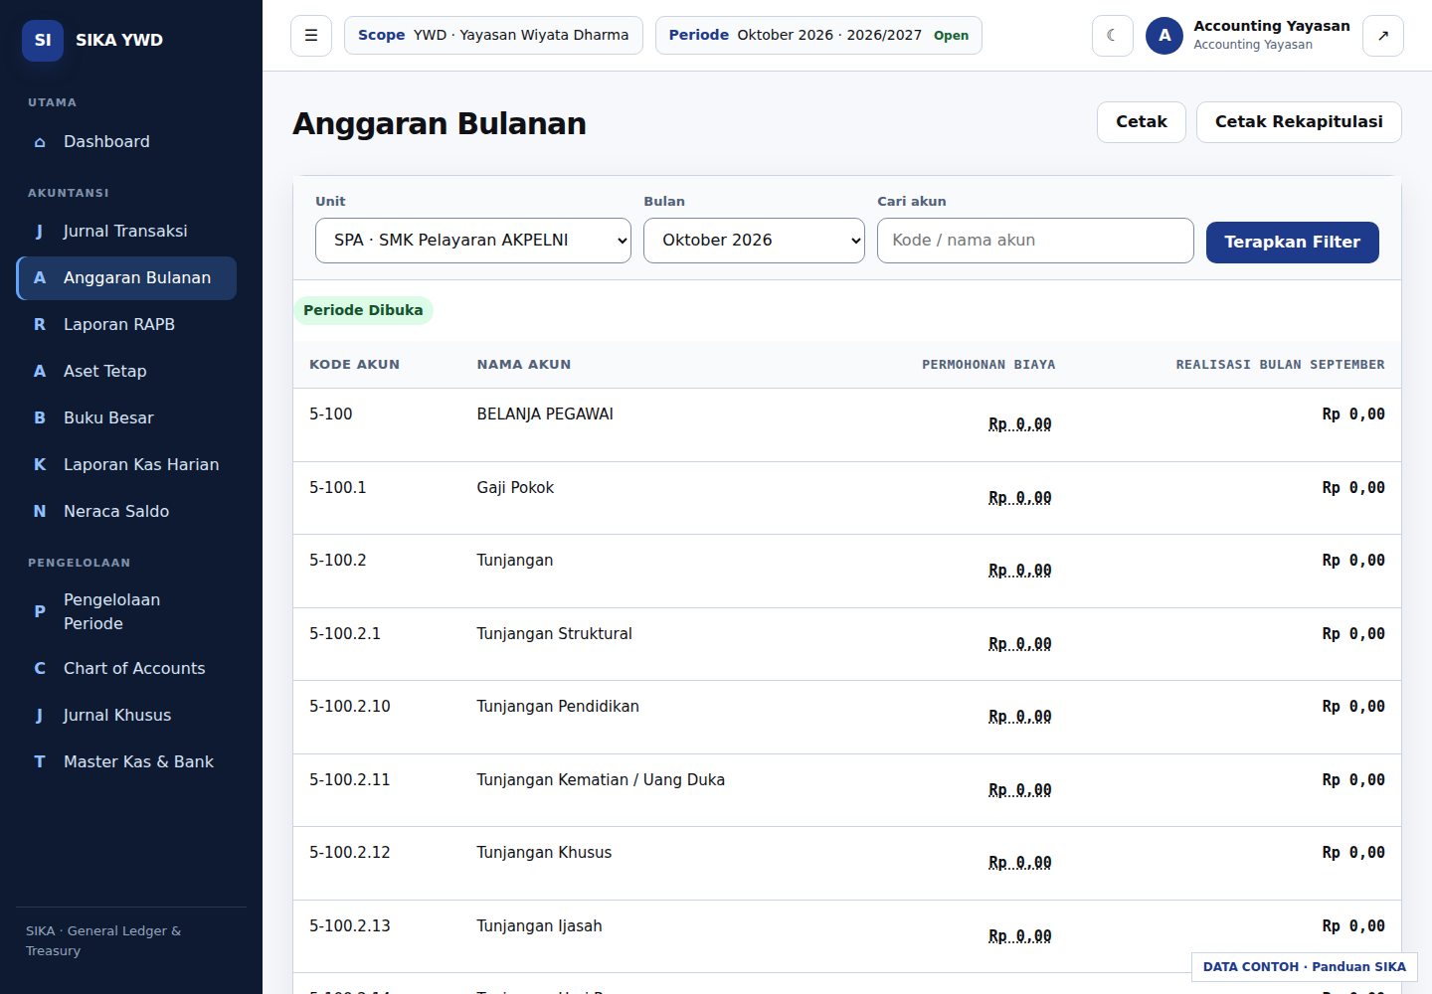
Task: Click the Pengelolaan Periode P icon
Action: (40, 612)
